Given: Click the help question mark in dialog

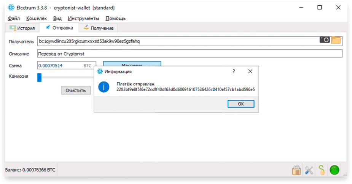Looking at the screenshot, I should pos(234,71).
